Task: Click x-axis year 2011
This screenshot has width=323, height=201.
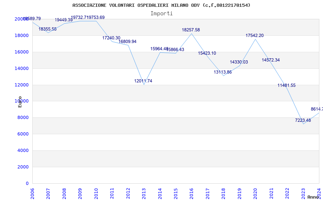Action: coord(112,193)
